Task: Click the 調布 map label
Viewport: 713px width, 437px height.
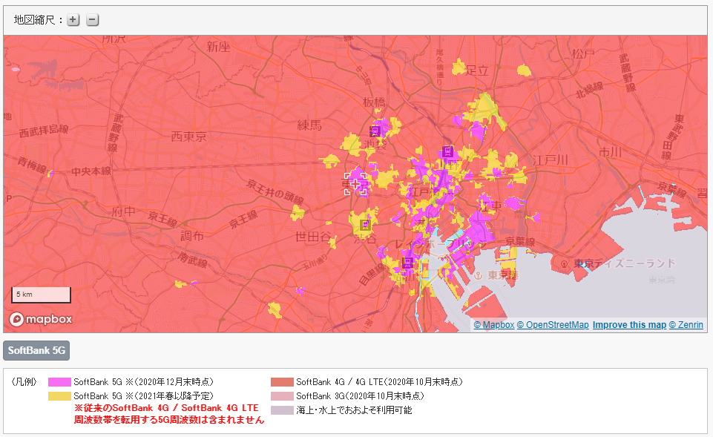Action: [x=192, y=236]
